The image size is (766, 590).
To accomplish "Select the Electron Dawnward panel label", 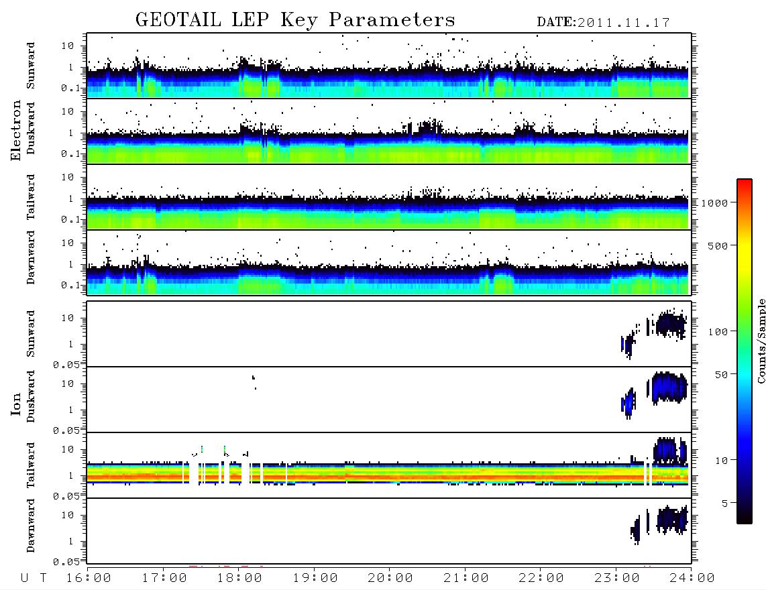I will pyautogui.click(x=31, y=258).
